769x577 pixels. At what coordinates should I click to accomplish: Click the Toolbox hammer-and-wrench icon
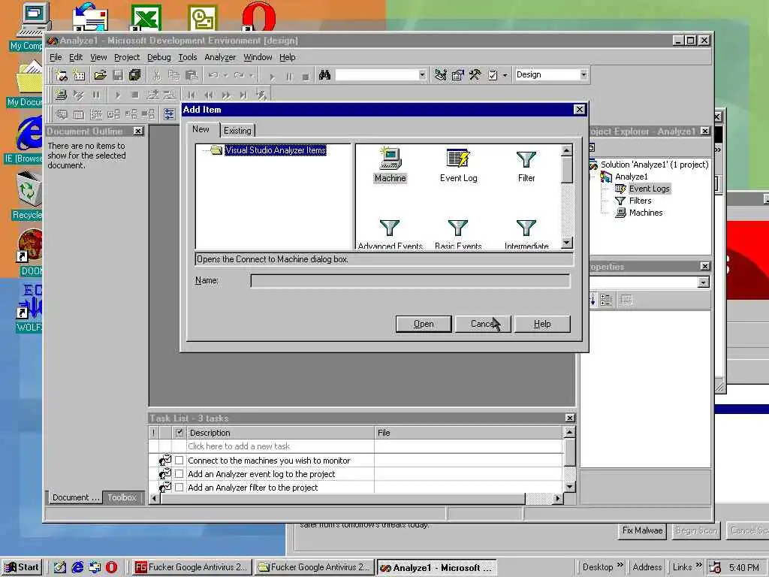[475, 75]
